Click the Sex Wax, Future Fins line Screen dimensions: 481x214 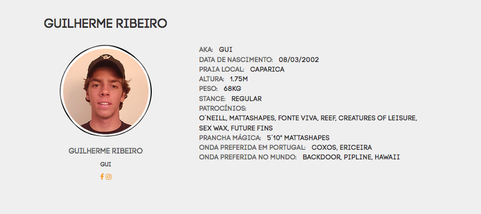(x=236, y=128)
